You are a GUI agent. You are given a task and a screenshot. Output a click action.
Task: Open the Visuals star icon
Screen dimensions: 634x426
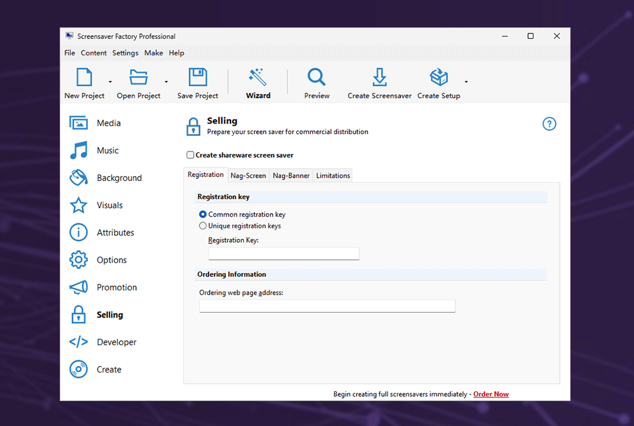pyautogui.click(x=79, y=205)
